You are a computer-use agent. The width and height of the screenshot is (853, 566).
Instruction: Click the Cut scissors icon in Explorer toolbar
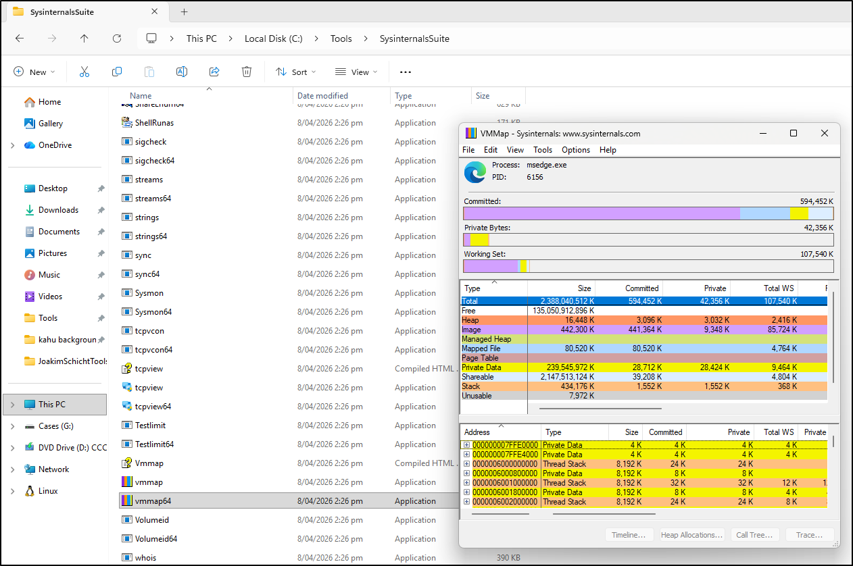84,72
